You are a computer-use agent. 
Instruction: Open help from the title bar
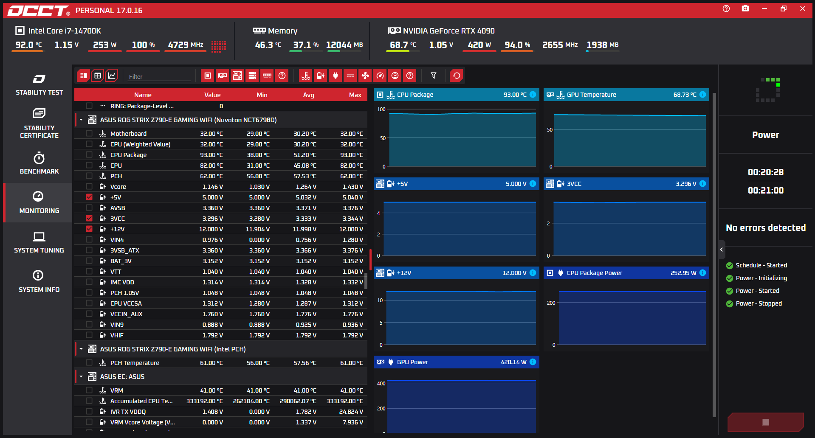tap(726, 8)
